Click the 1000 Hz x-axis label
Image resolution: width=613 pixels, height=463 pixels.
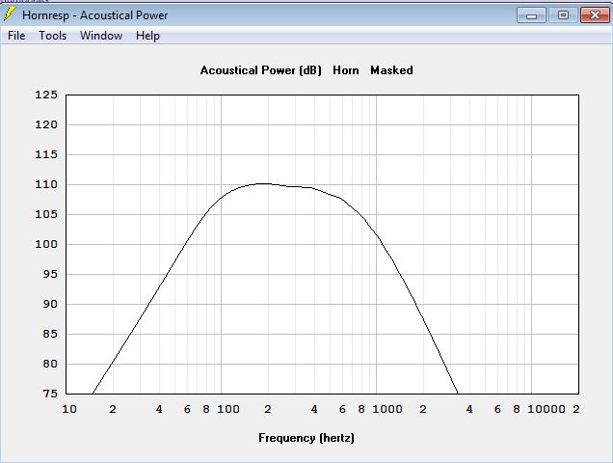point(387,409)
